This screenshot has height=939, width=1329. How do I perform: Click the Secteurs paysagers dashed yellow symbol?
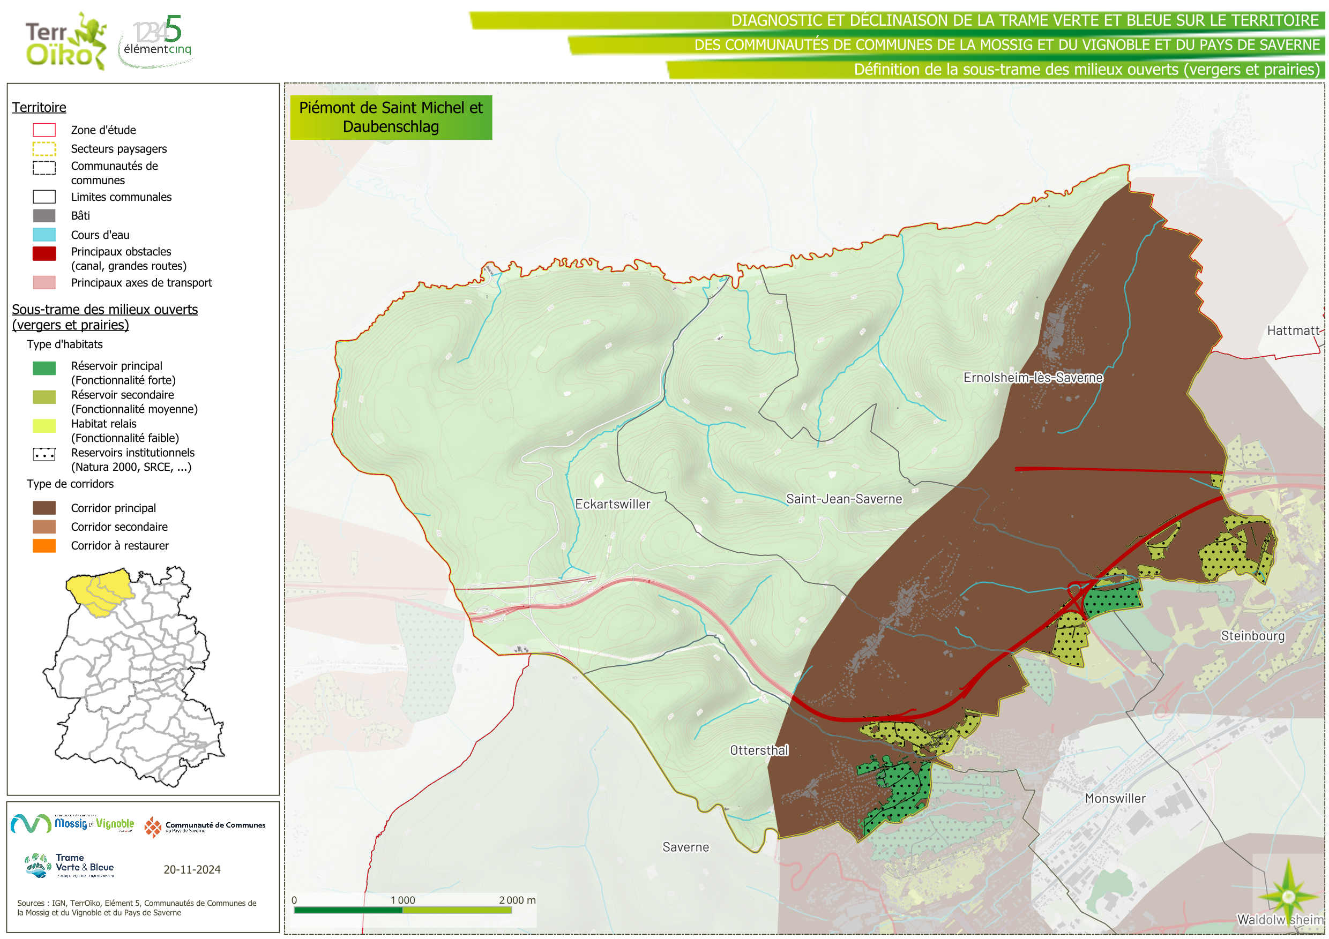(44, 149)
